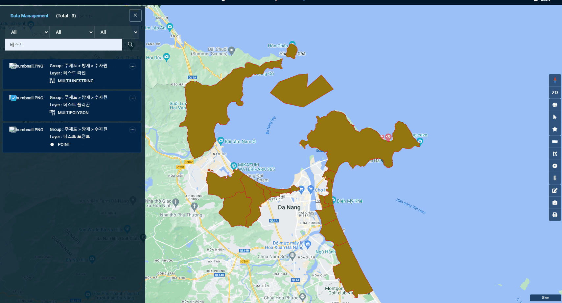Viewport: 562px width, 303px height.
Task: Click Group path of 테스트 라인 card
Action: tap(78, 66)
